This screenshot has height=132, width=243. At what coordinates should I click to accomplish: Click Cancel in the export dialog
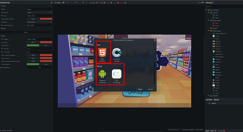click(150, 89)
